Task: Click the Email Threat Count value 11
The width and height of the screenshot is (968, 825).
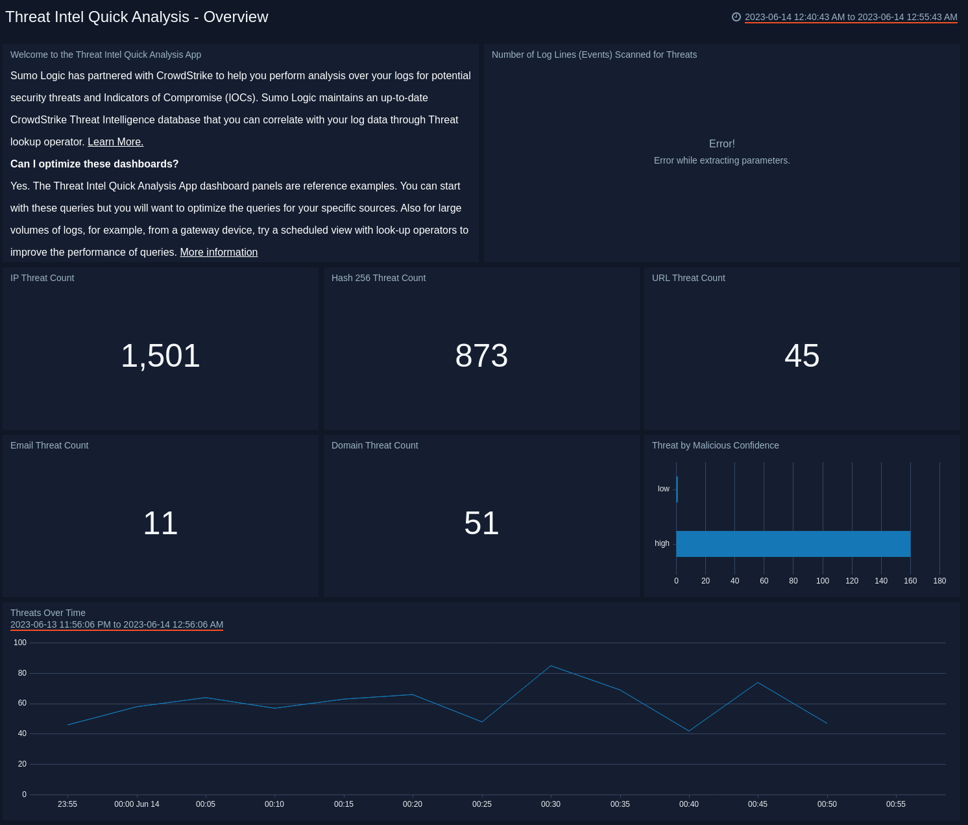Action: coord(160,523)
